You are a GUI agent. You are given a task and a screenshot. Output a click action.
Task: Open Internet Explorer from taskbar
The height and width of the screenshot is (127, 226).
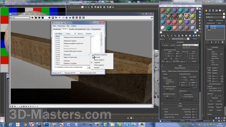[x=10, y=125]
